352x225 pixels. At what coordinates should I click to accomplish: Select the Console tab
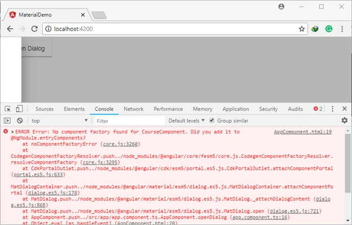pyautogui.click(x=104, y=109)
